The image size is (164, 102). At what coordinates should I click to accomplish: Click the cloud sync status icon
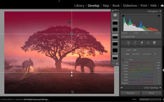click(162, 5)
